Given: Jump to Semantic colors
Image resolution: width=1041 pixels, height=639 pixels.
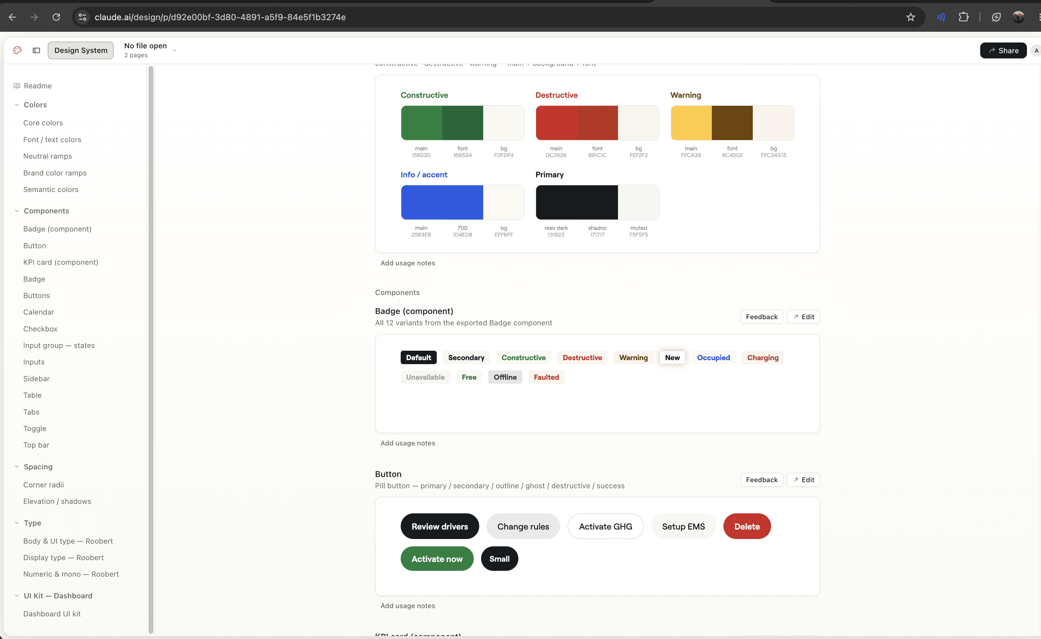Looking at the screenshot, I should pos(51,189).
